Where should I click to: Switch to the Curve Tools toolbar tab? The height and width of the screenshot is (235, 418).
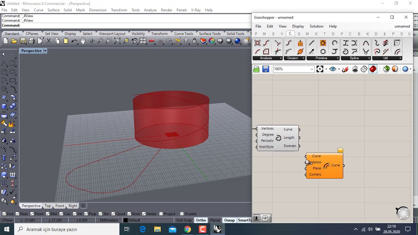click(184, 34)
